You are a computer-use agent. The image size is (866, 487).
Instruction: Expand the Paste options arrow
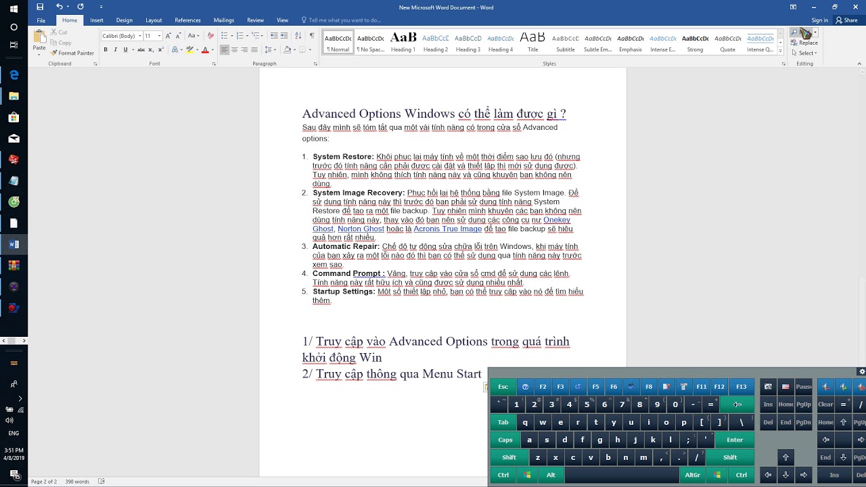point(39,55)
